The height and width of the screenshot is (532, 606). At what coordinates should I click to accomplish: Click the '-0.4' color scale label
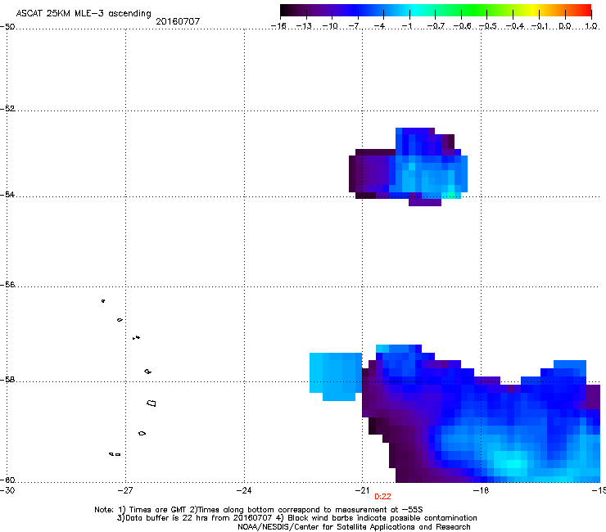(514, 26)
